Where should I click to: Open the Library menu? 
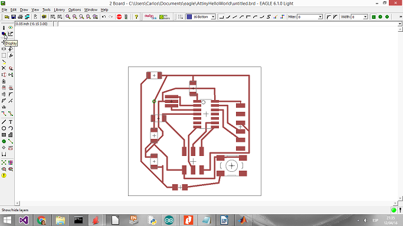tap(60, 10)
